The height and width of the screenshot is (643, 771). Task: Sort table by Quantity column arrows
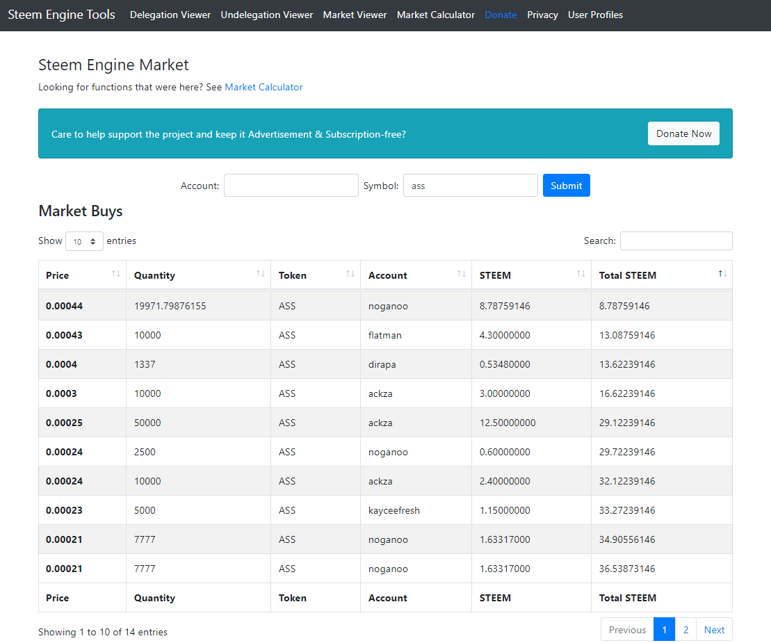[x=261, y=274]
